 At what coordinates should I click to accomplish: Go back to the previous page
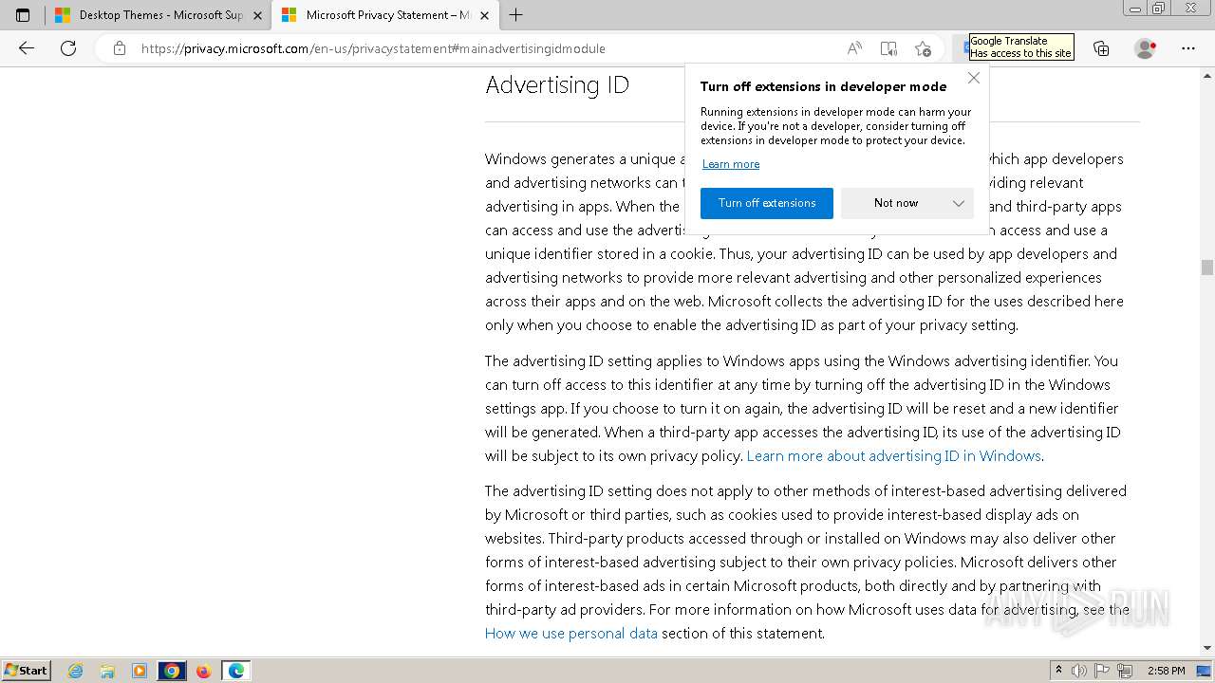click(x=27, y=48)
